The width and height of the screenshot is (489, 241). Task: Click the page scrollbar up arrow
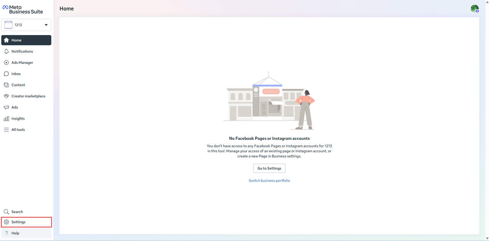[x=487, y=2]
